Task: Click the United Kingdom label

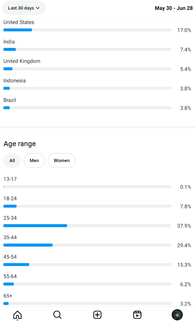Action: click(x=22, y=61)
